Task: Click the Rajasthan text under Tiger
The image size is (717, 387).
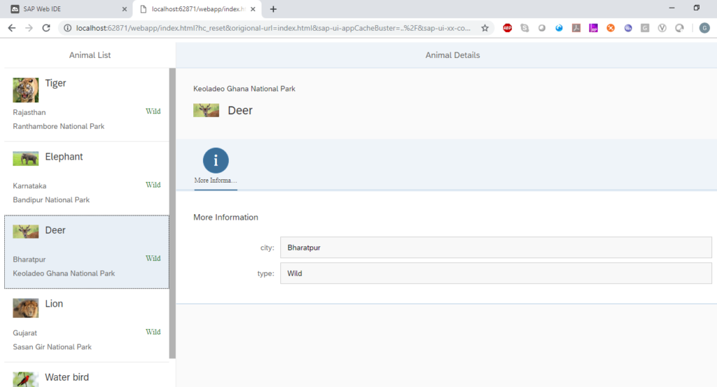Action: [x=29, y=113]
